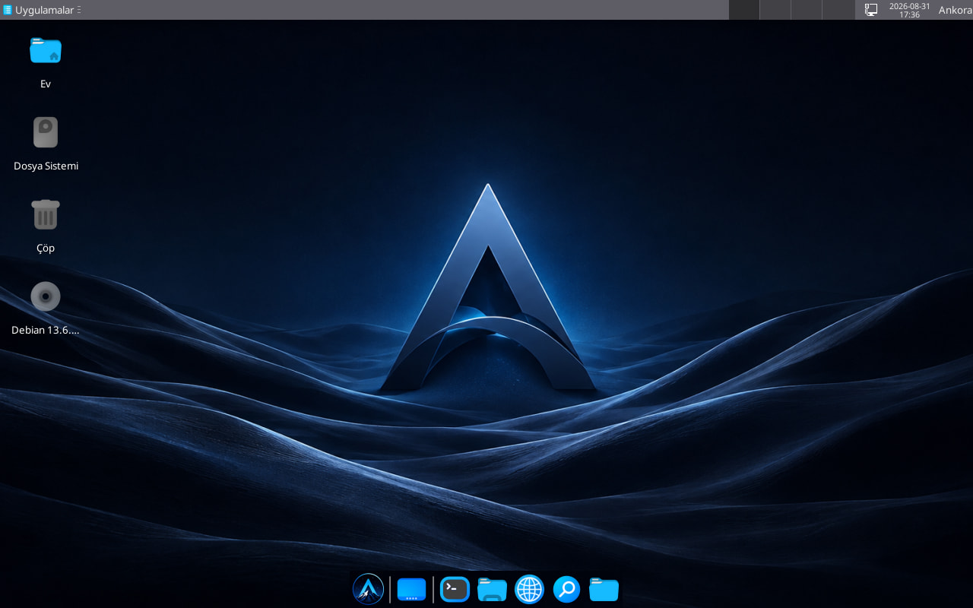
Task: Launch the web browser globe icon
Action: (529, 589)
